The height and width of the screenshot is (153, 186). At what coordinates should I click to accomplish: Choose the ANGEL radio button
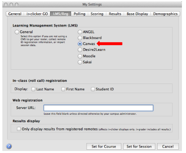[x=80, y=32]
